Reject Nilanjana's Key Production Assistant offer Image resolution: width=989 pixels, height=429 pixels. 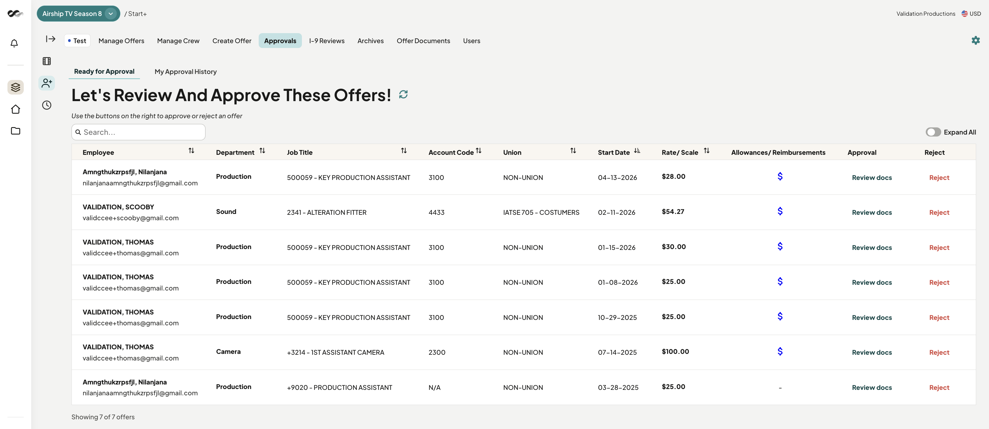(x=939, y=177)
